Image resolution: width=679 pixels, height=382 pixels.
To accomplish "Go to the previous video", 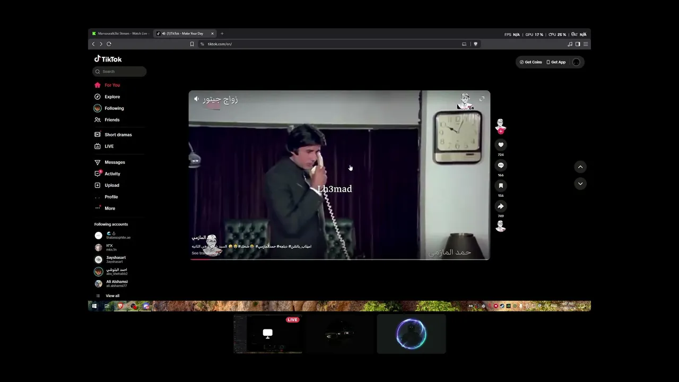I will coord(580,167).
